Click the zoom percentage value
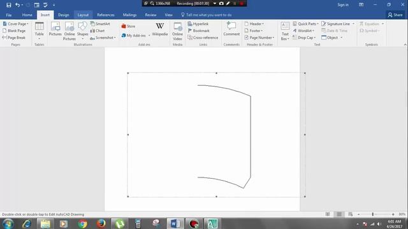This screenshot has width=408, height=229. pos(402,214)
